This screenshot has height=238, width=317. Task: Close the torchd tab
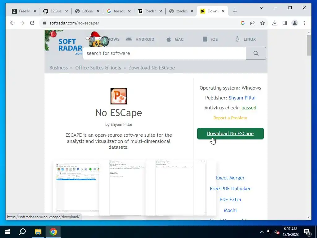tap(192, 11)
